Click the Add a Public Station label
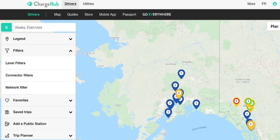The width and height of the screenshot is (280, 140). [30, 124]
